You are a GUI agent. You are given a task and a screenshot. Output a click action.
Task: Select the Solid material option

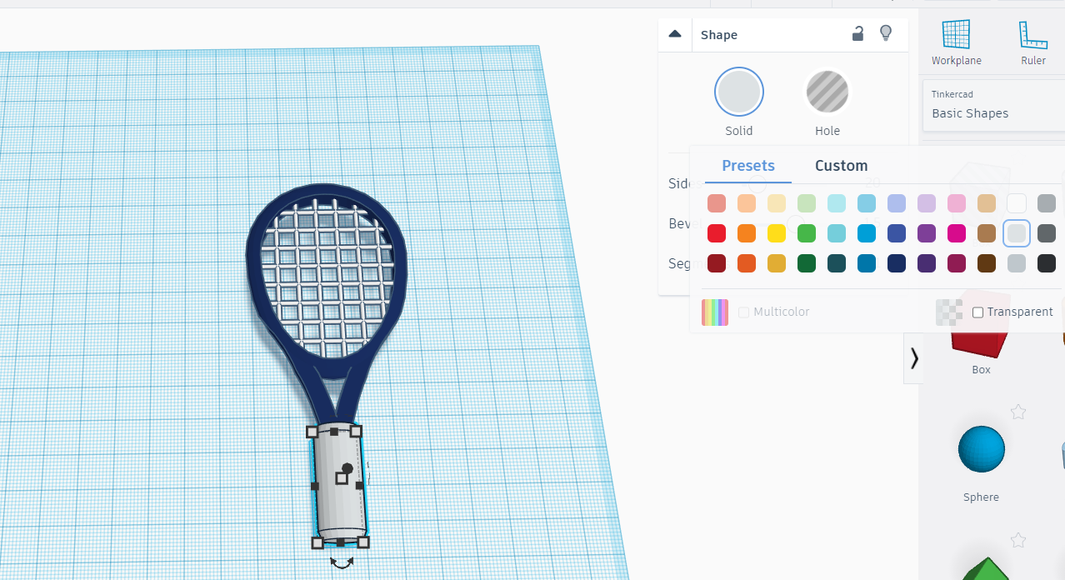tap(738, 92)
